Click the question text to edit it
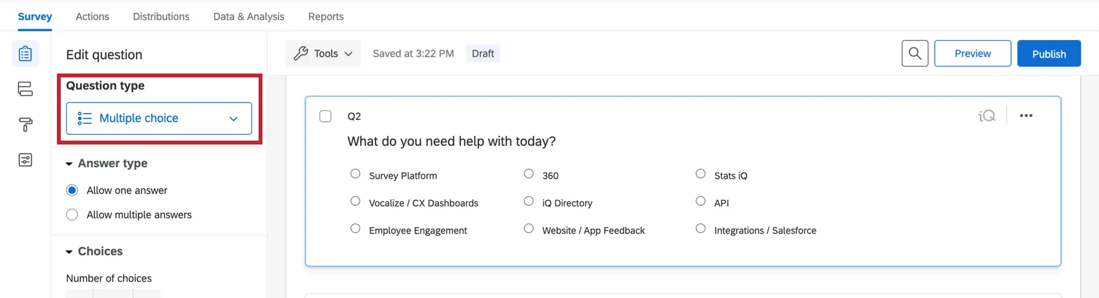Viewport: 1099px width, 298px height. click(451, 141)
